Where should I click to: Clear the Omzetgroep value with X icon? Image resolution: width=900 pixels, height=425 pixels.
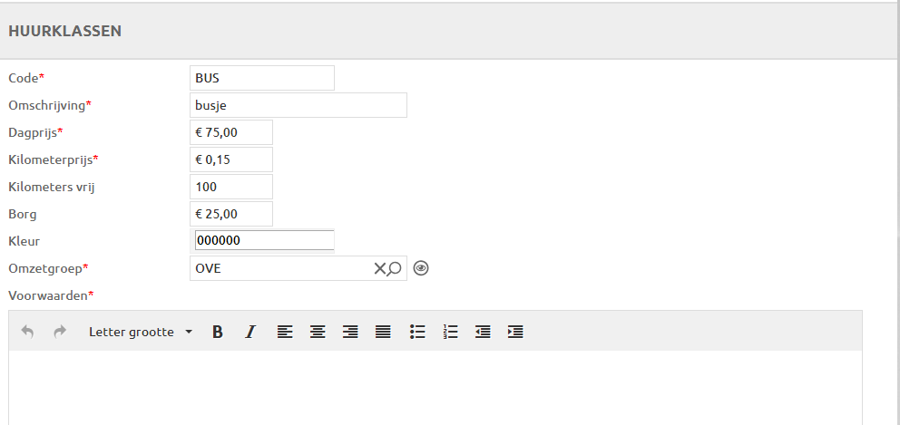(x=380, y=268)
